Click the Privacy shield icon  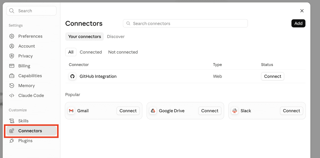pos(12,56)
